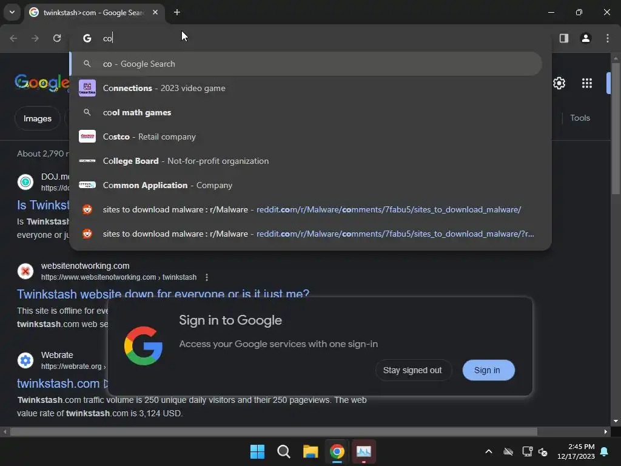Click the Costco logo icon

point(87,137)
